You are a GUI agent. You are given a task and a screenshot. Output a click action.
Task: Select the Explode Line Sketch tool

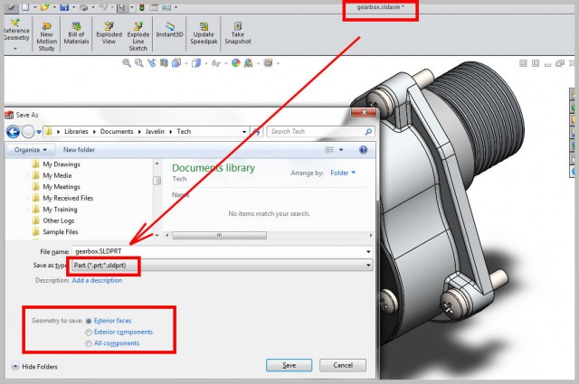pyautogui.click(x=138, y=36)
